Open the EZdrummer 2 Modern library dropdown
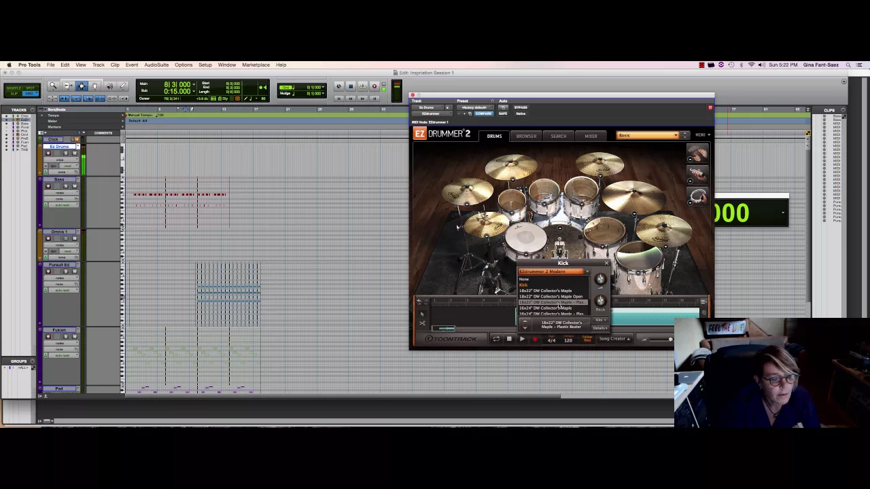 click(553, 272)
